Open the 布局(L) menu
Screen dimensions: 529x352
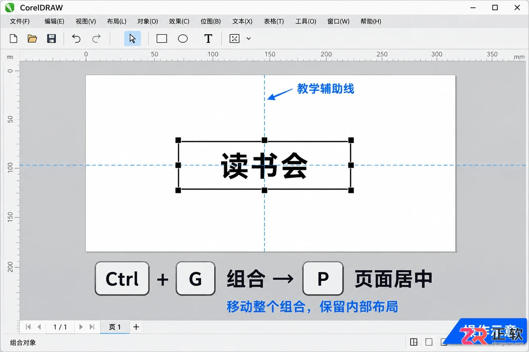(117, 21)
